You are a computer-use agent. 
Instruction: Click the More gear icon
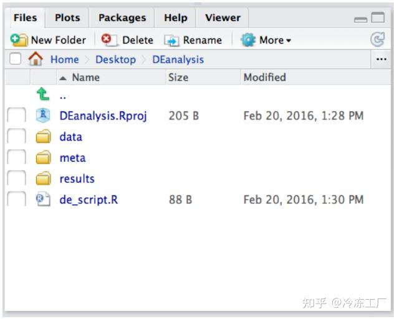pos(248,40)
